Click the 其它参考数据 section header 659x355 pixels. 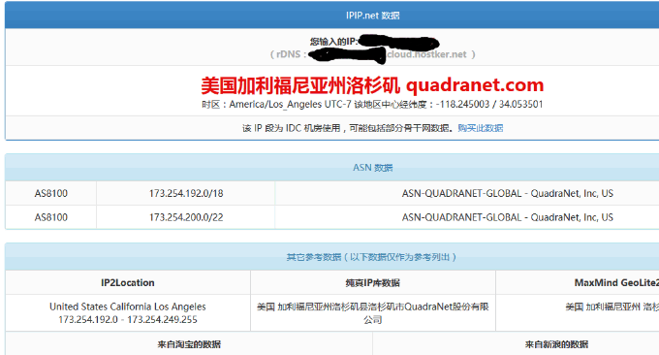point(371,257)
